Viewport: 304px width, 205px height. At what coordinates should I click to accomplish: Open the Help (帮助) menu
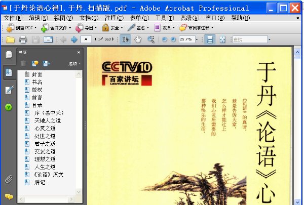pyautogui.click(x=241, y=18)
